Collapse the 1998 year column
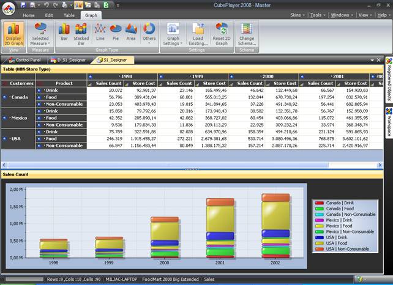 (91, 76)
